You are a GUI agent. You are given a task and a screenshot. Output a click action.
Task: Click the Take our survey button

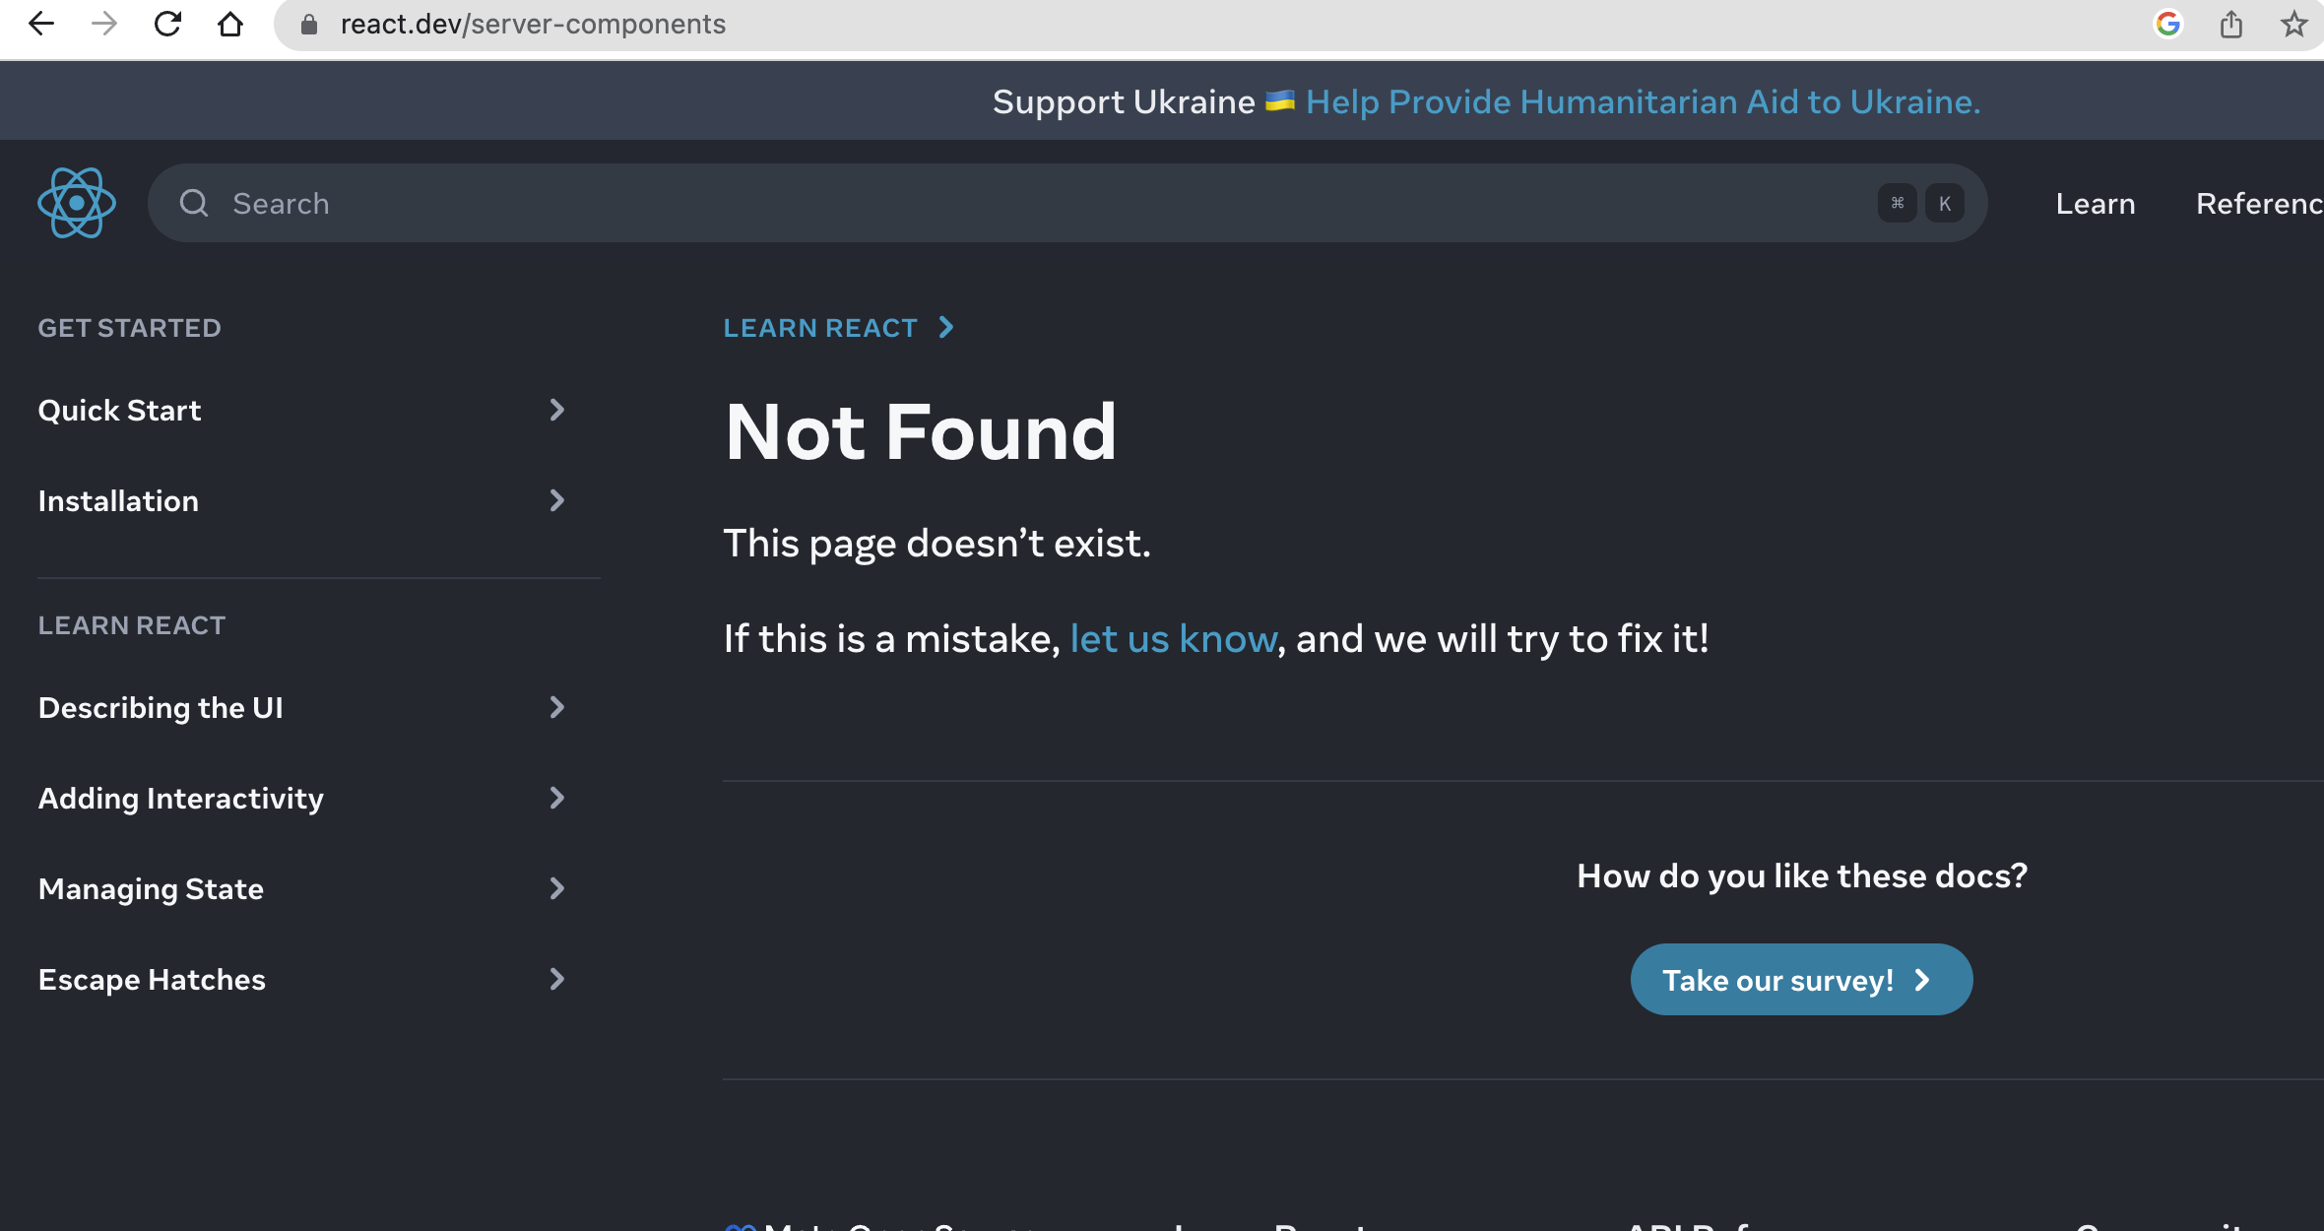point(1800,980)
